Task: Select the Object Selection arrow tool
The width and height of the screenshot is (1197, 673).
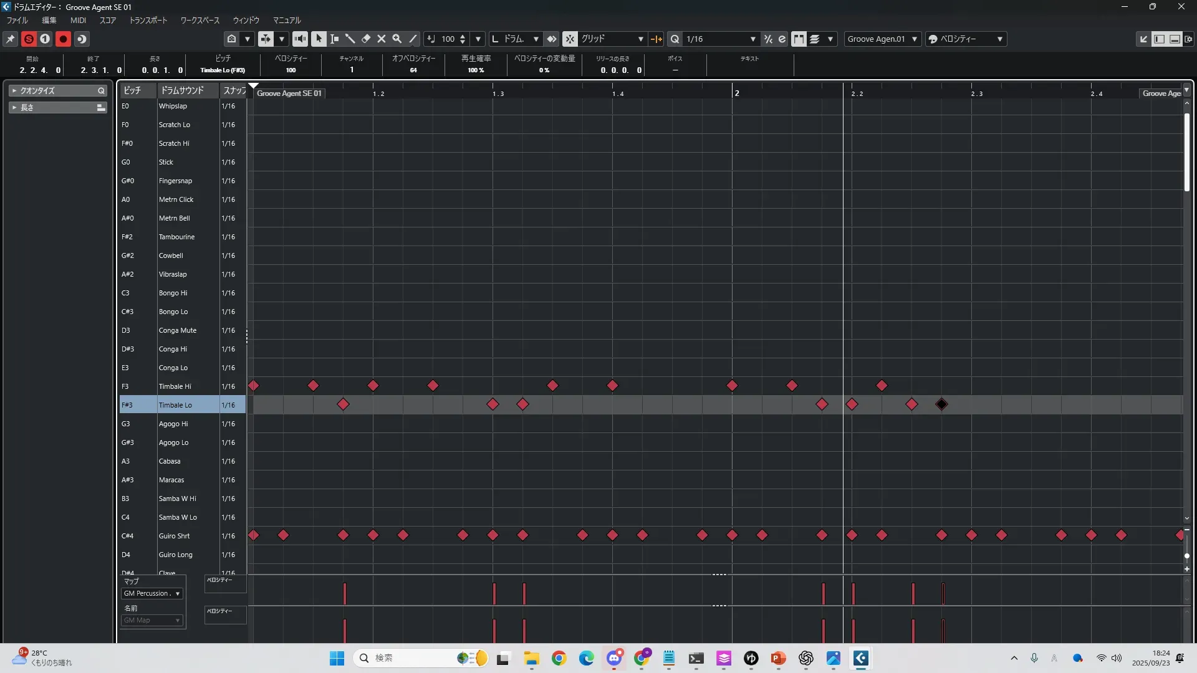Action: (319, 39)
